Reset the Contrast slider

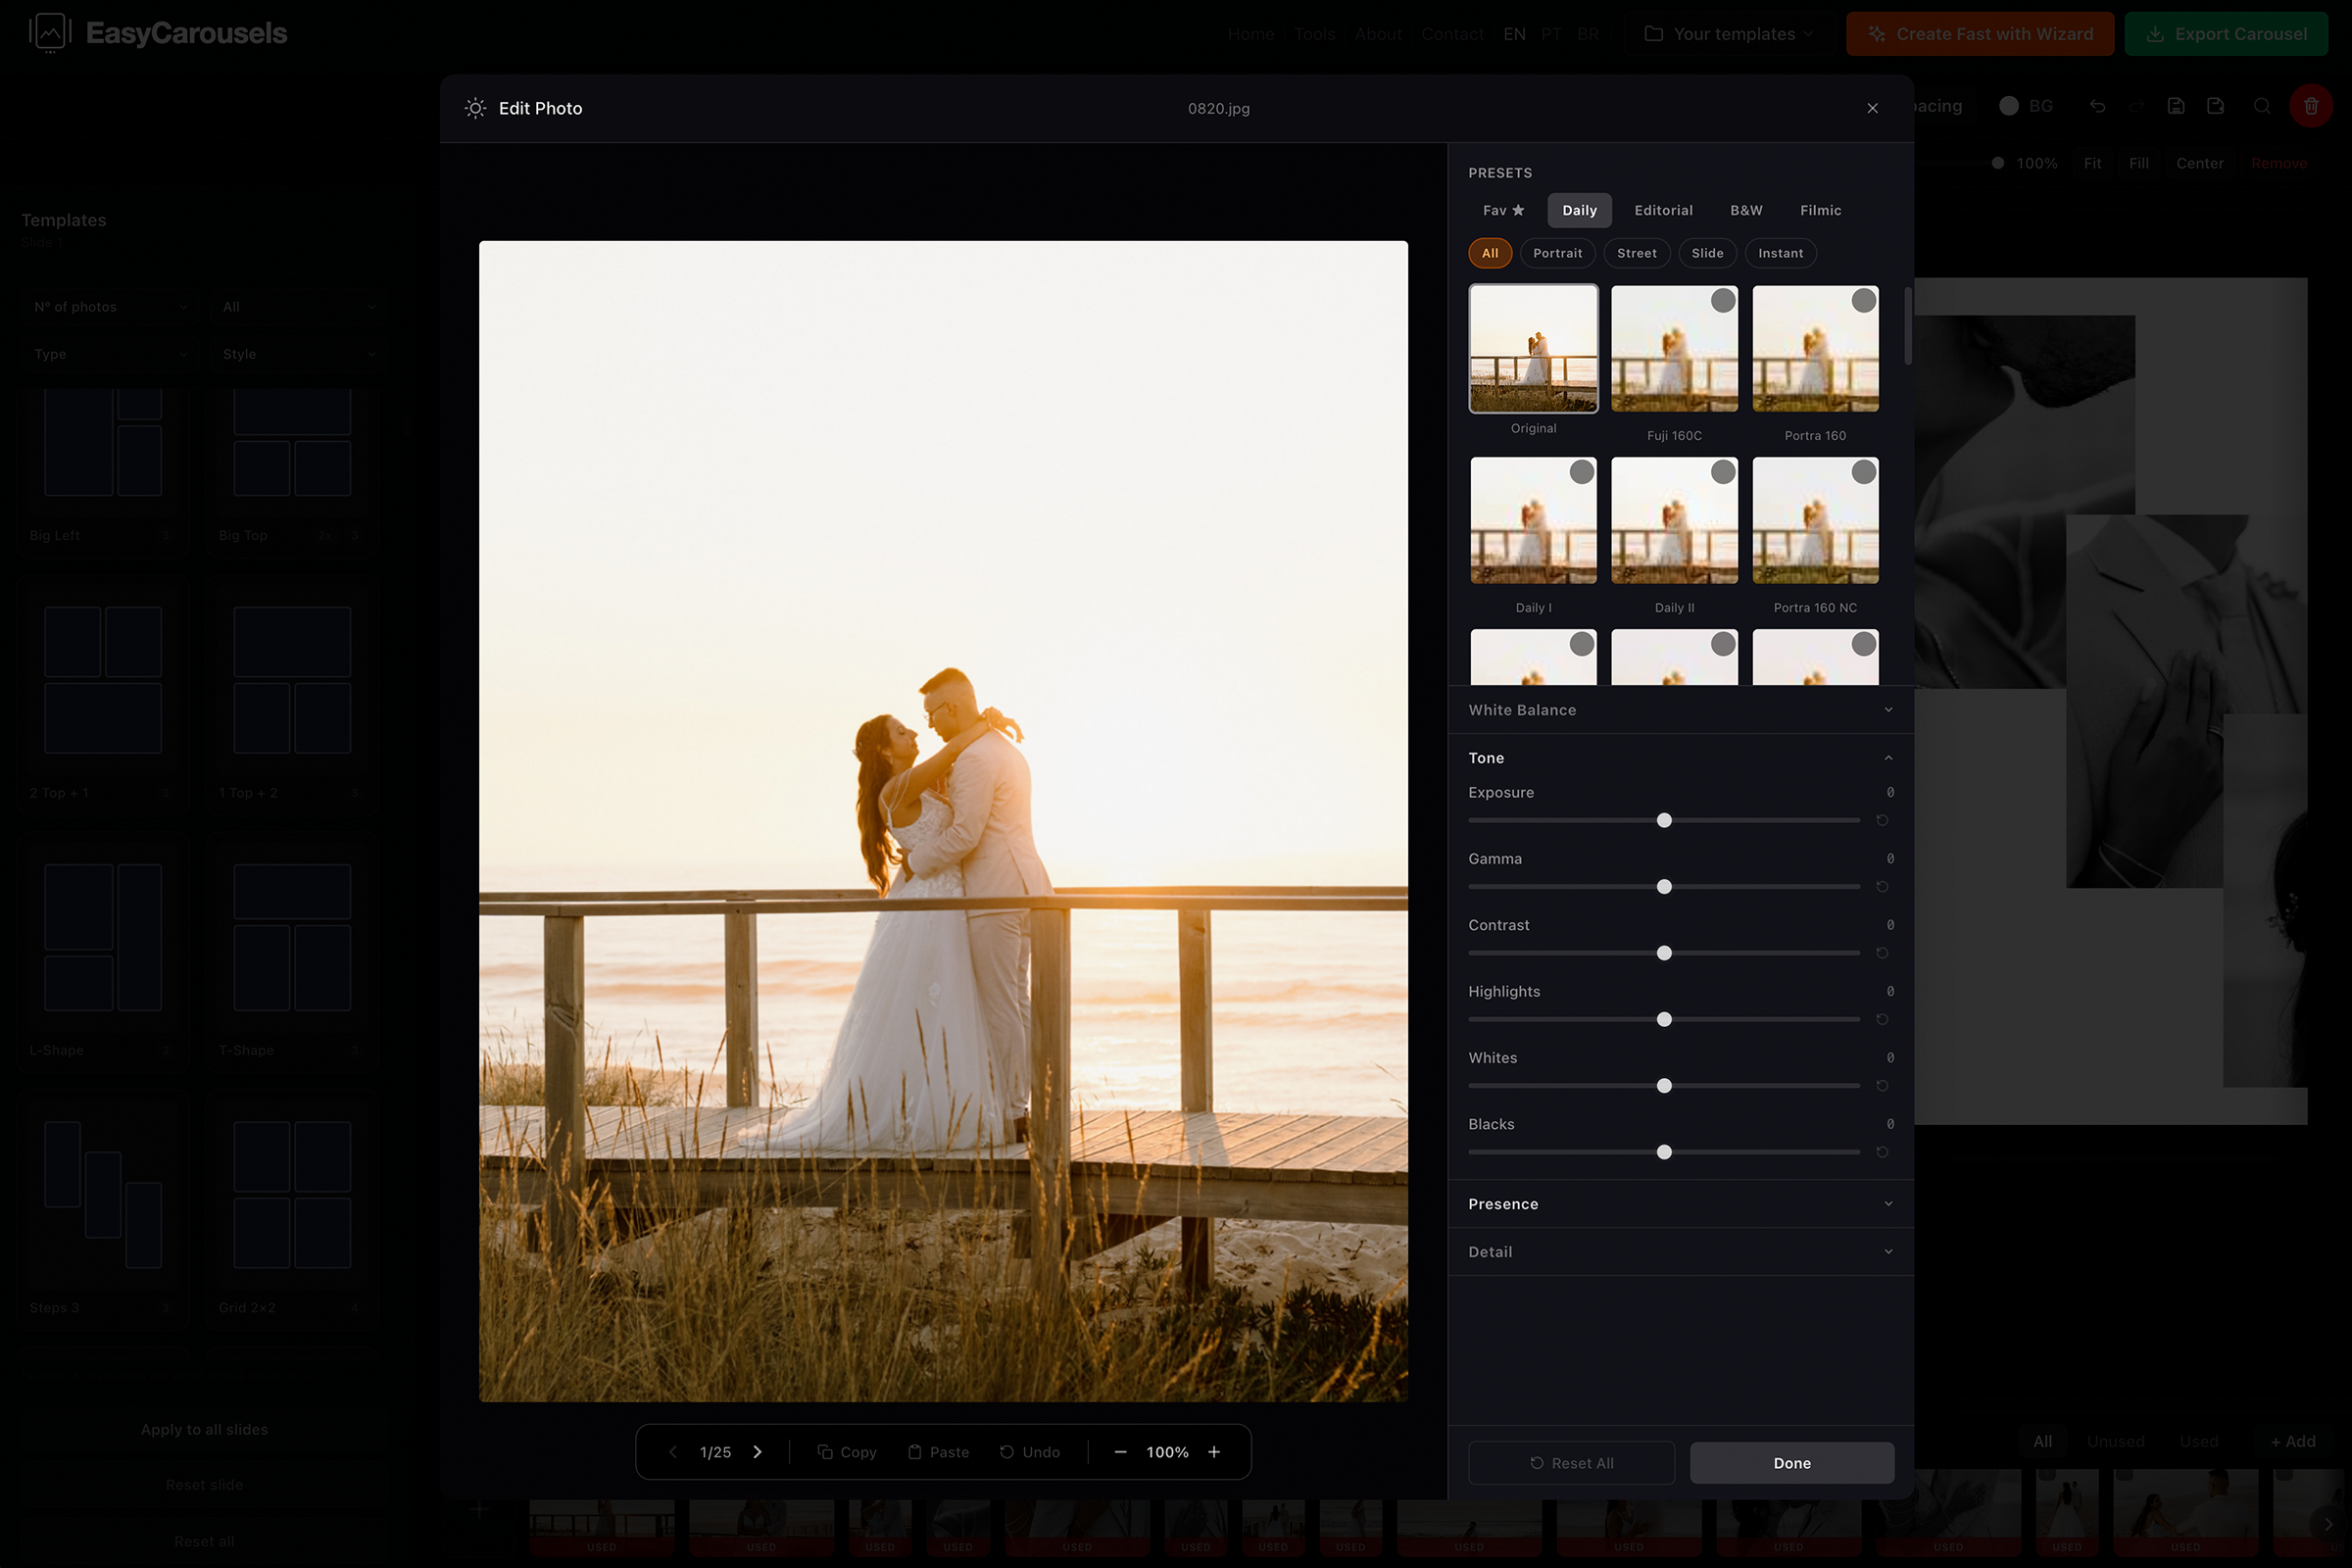coord(1882,953)
